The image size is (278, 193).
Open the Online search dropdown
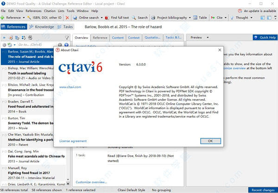[101, 18]
